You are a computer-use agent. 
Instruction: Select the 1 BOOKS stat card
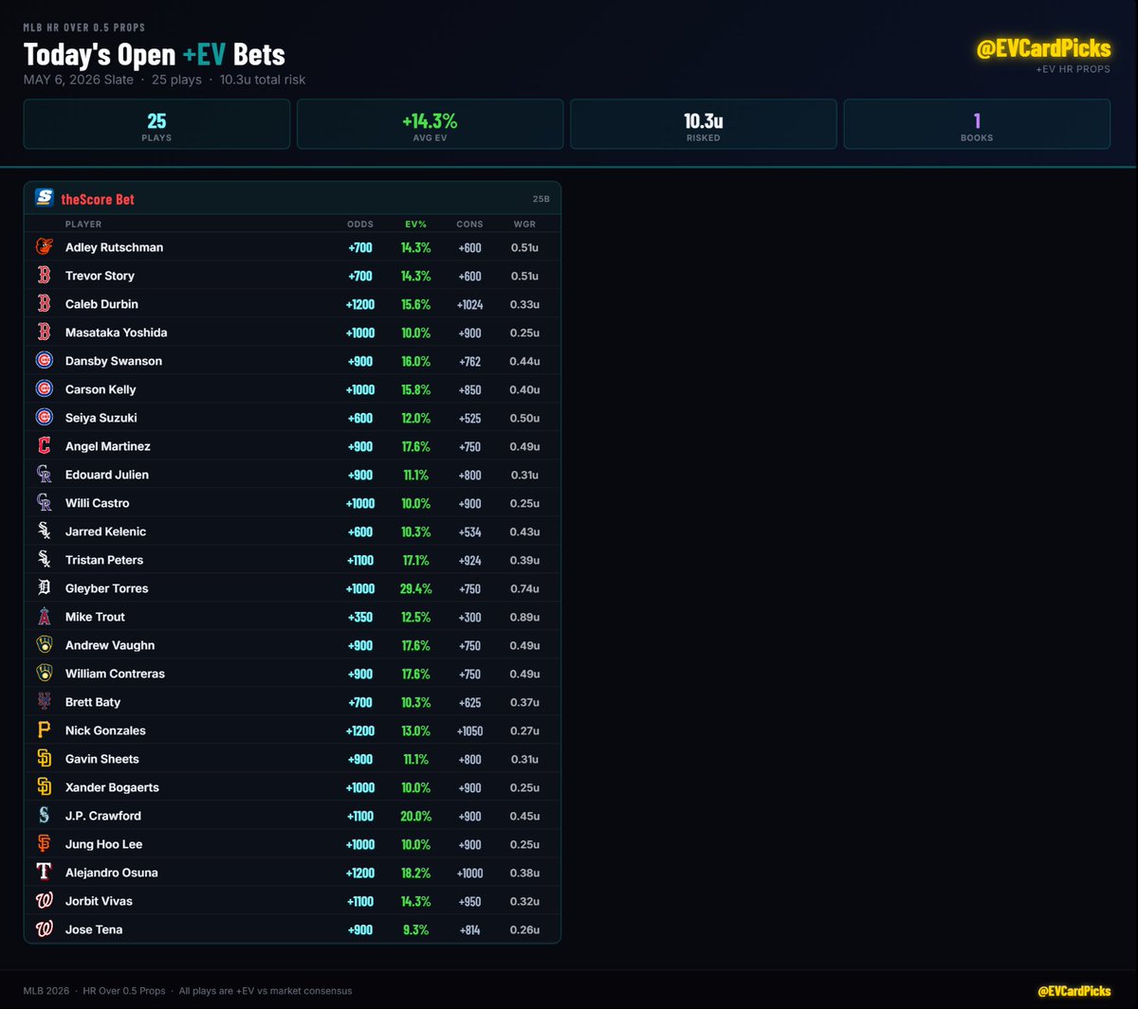tap(977, 124)
